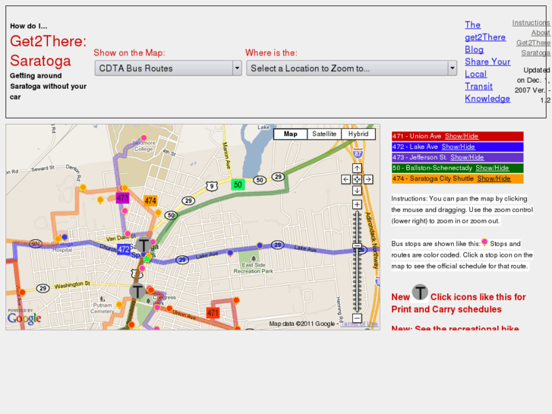The width and height of the screenshot is (552, 414).
Task: Open Share Your Local Transit Knowledge link
Action: point(487,80)
